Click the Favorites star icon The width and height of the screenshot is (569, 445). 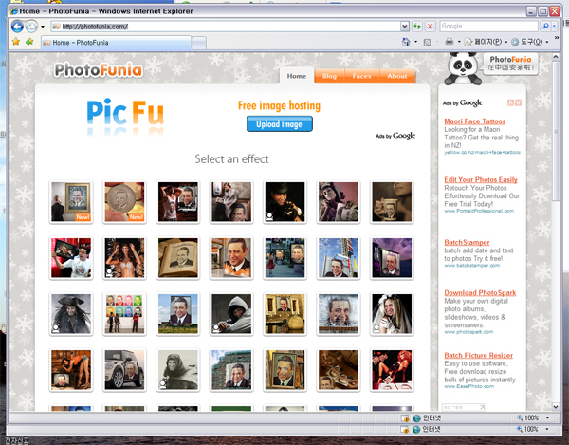coord(16,42)
